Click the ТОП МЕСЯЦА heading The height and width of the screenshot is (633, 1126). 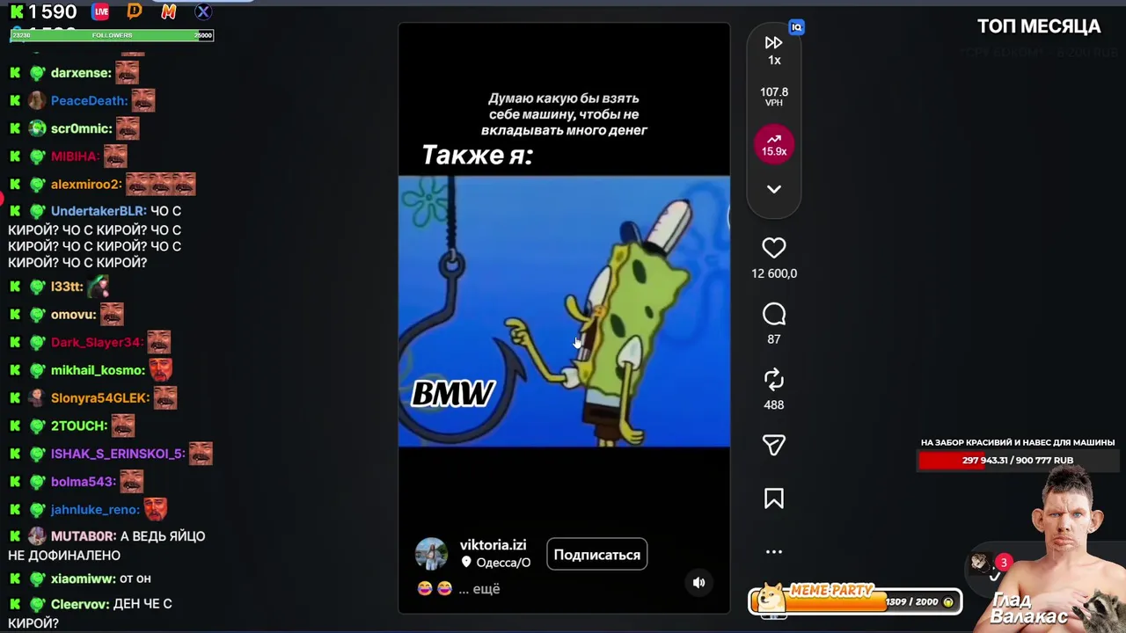pos(1039,26)
